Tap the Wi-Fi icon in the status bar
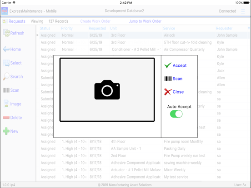Image resolution: width=251 pixels, height=188 pixels. coord(14,3)
